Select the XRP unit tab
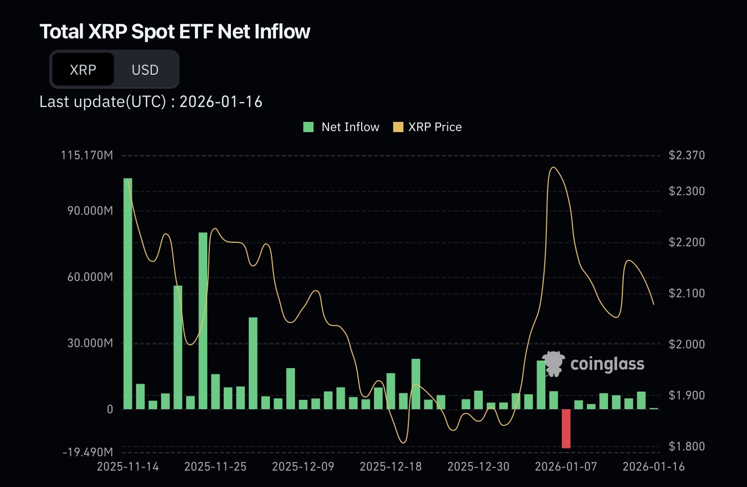The width and height of the screenshot is (747, 487). [83, 69]
